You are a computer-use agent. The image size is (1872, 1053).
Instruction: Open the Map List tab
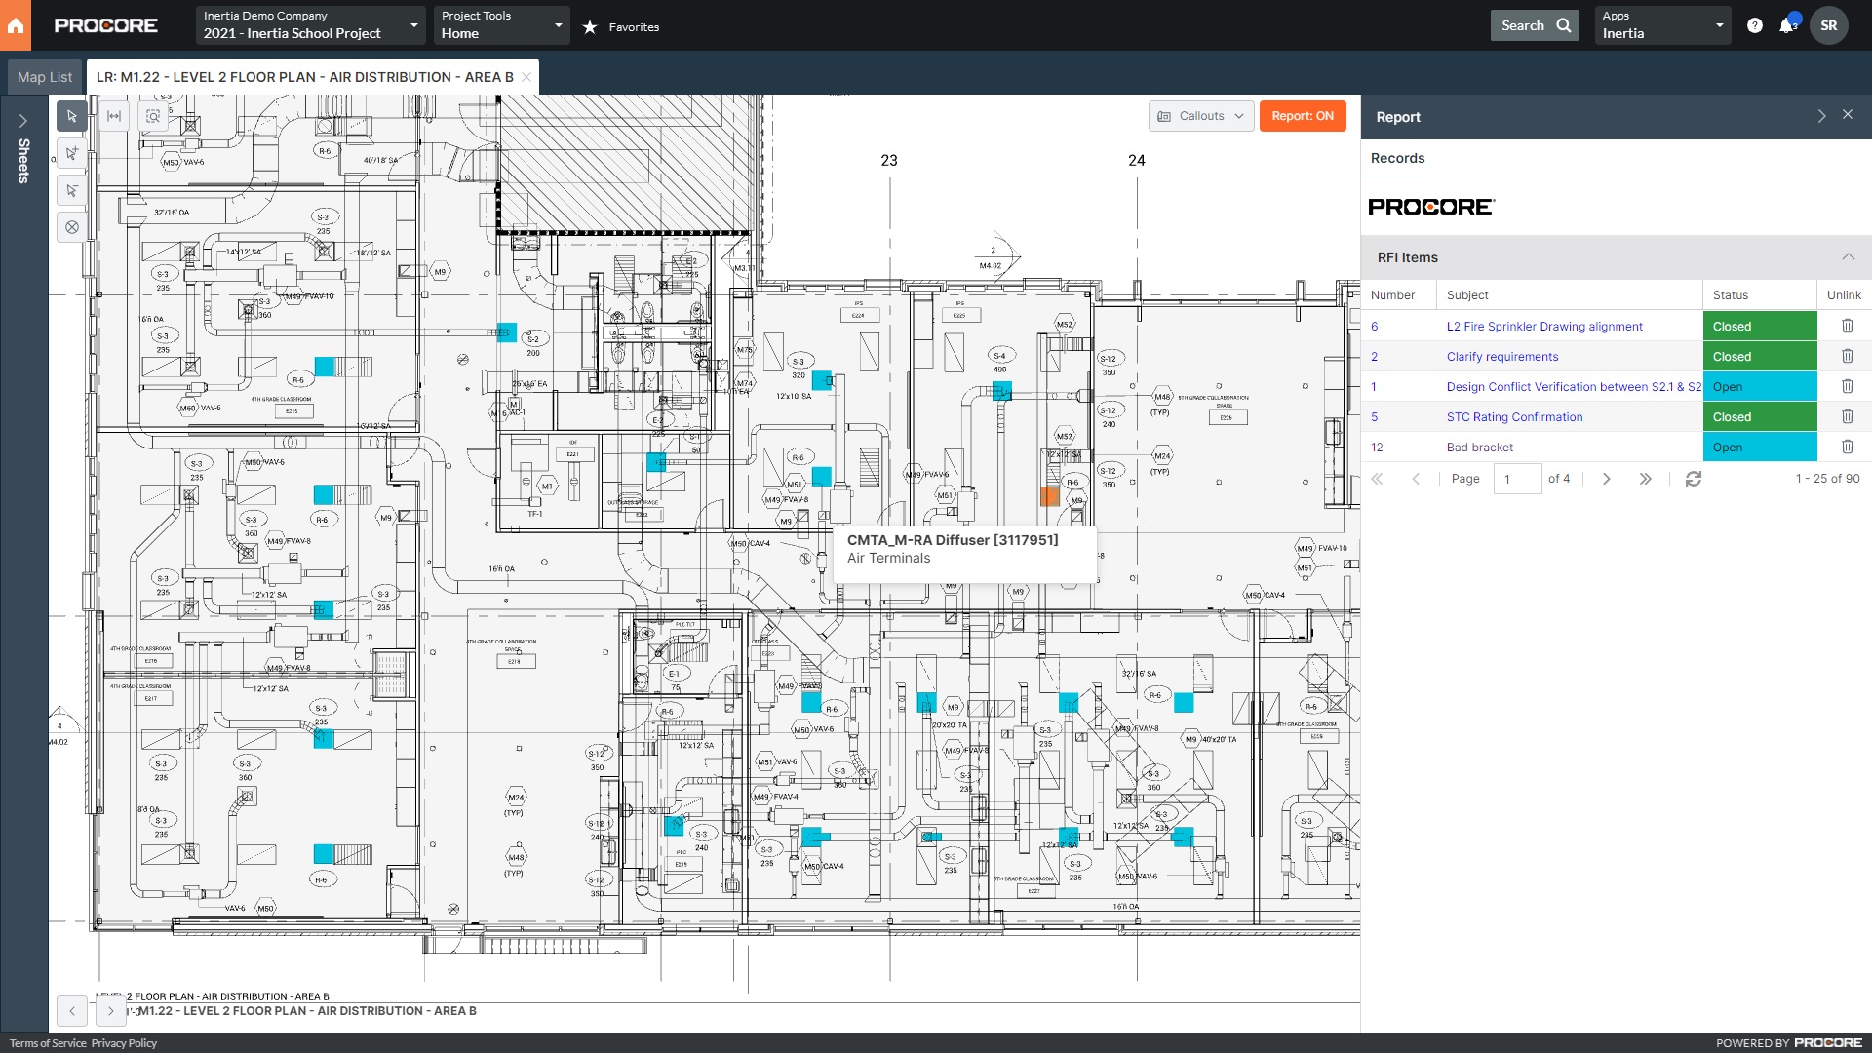pyautogui.click(x=45, y=76)
